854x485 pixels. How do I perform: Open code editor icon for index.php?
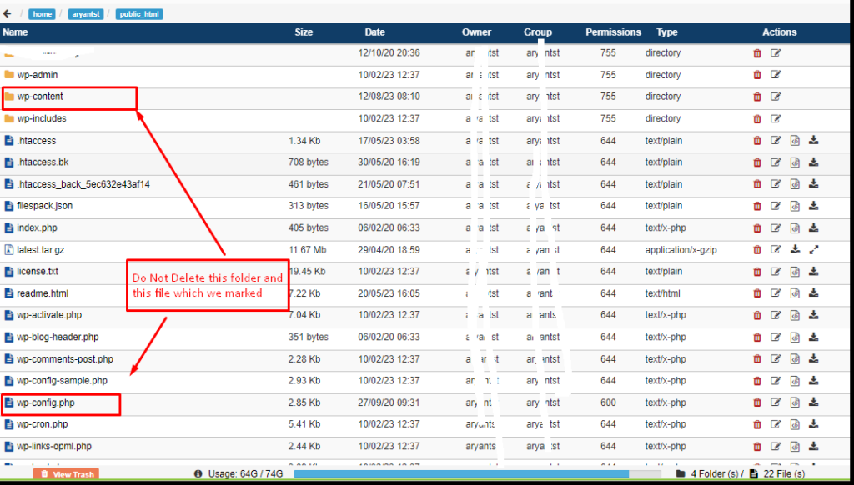click(795, 227)
